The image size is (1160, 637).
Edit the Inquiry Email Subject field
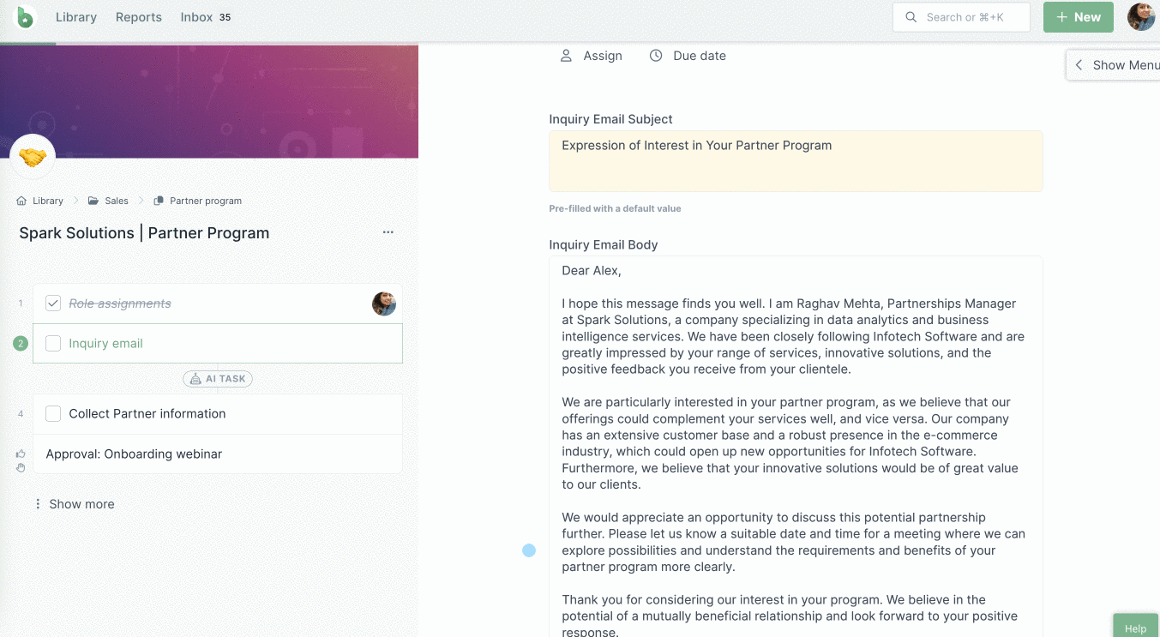coord(796,161)
